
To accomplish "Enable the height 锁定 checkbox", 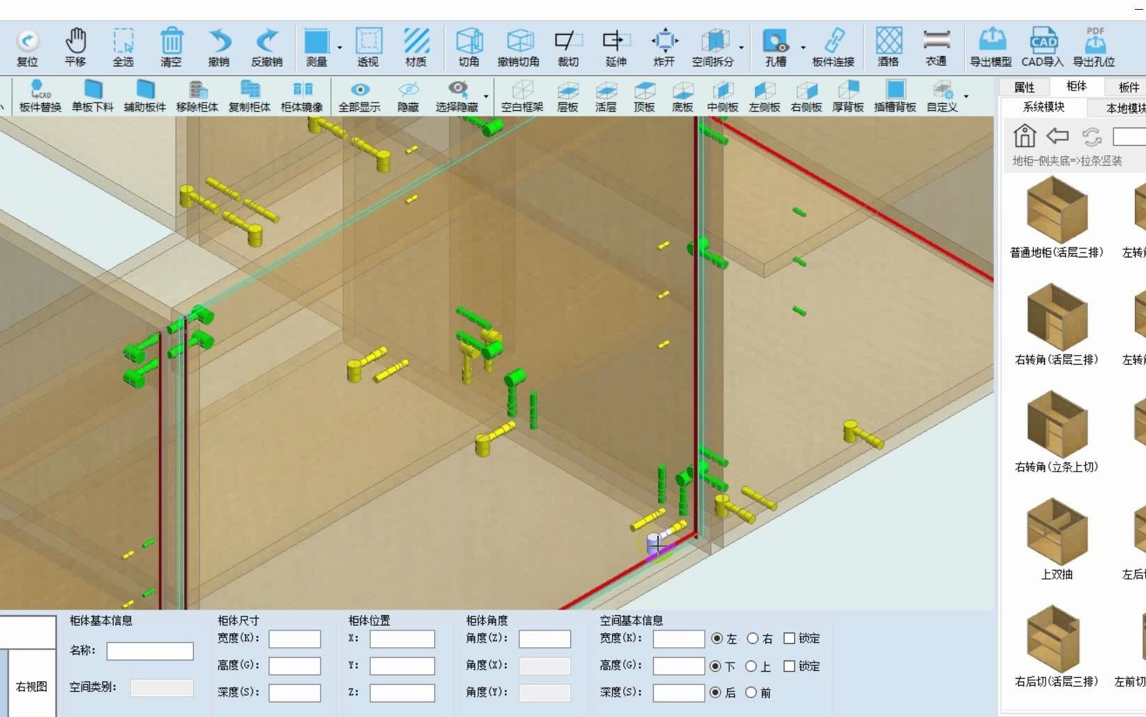I will click(x=789, y=666).
